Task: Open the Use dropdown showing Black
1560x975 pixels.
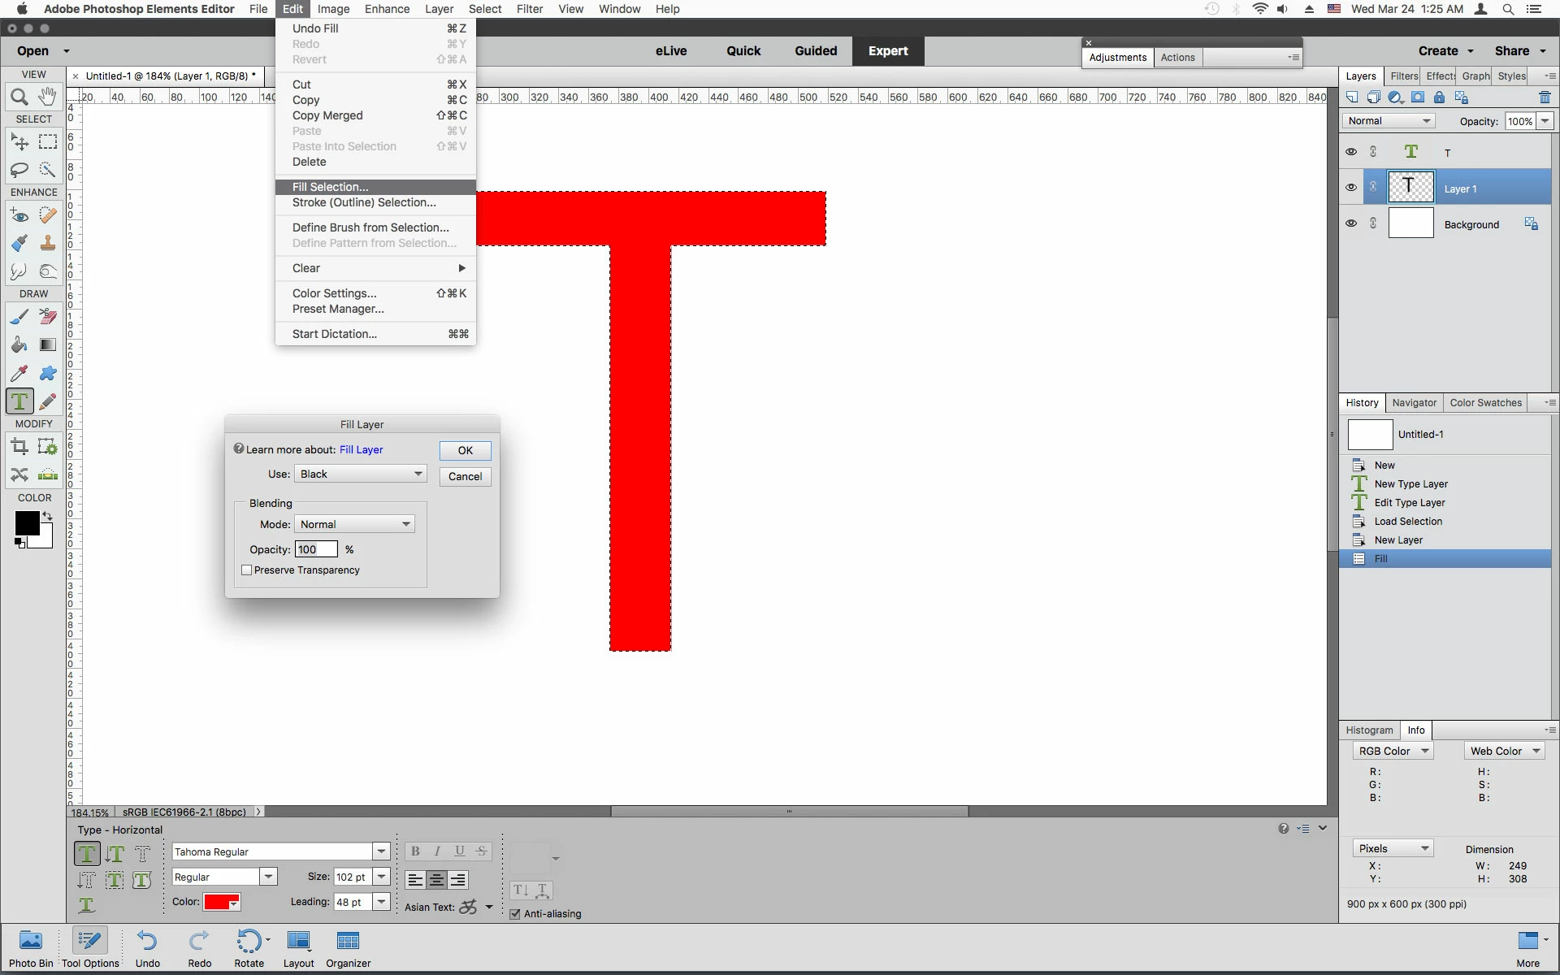Action: (x=361, y=474)
